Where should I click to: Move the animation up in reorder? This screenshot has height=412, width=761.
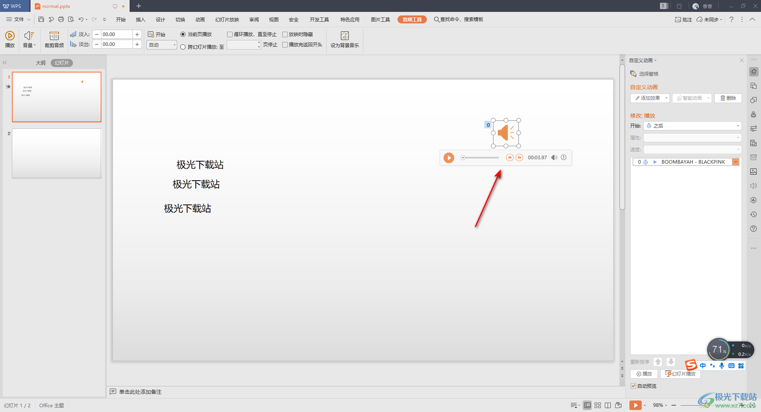[x=658, y=362]
